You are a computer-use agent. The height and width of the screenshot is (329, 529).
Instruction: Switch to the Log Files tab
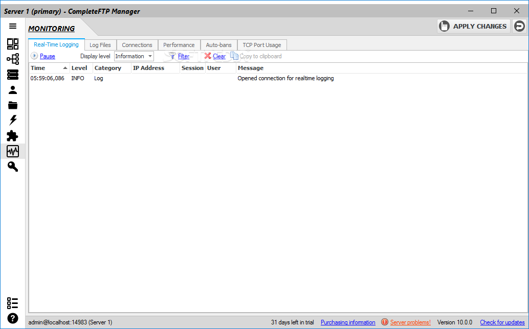[100, 45]
